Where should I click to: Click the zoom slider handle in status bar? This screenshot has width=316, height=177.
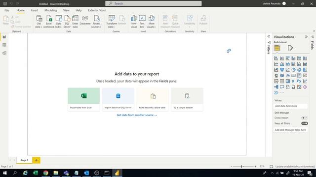(241, 166)
